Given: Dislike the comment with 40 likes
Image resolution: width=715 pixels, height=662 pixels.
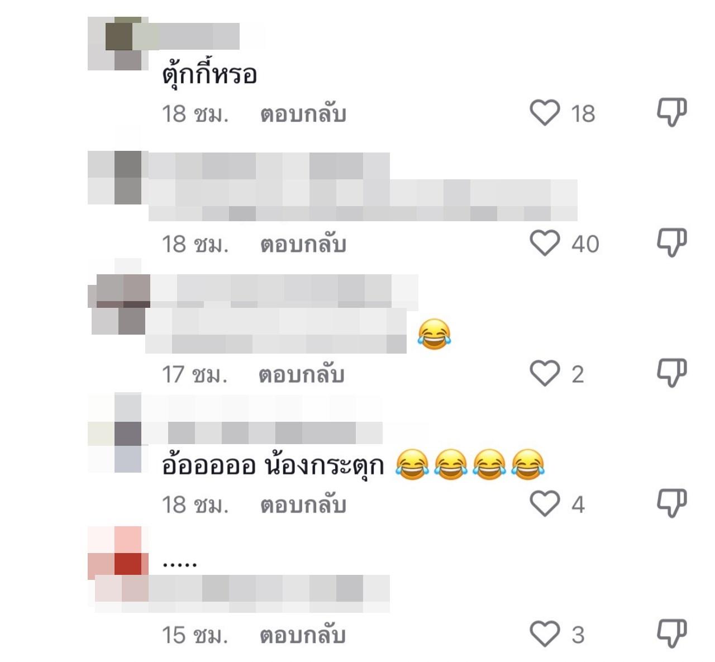Looking at the screenshot, I should tap(671, 242).
